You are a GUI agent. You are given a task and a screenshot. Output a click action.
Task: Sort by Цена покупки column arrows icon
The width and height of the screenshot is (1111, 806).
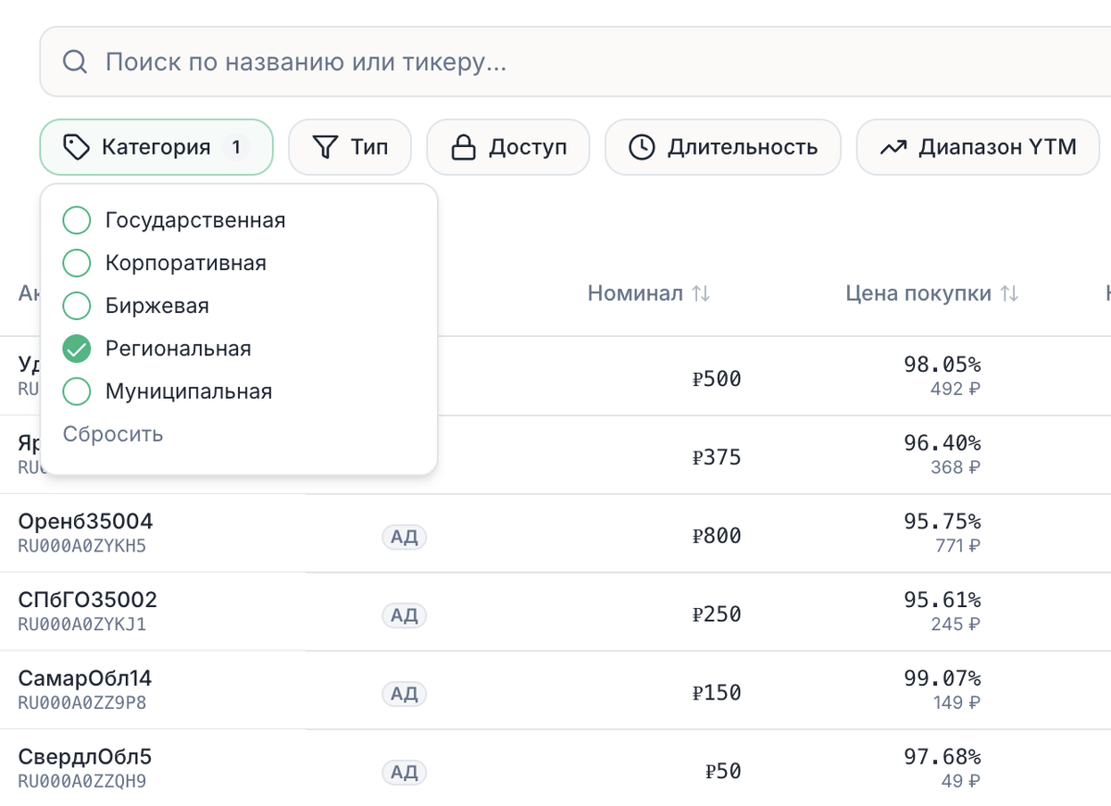pyautogui.click(x=1009, y=294)
